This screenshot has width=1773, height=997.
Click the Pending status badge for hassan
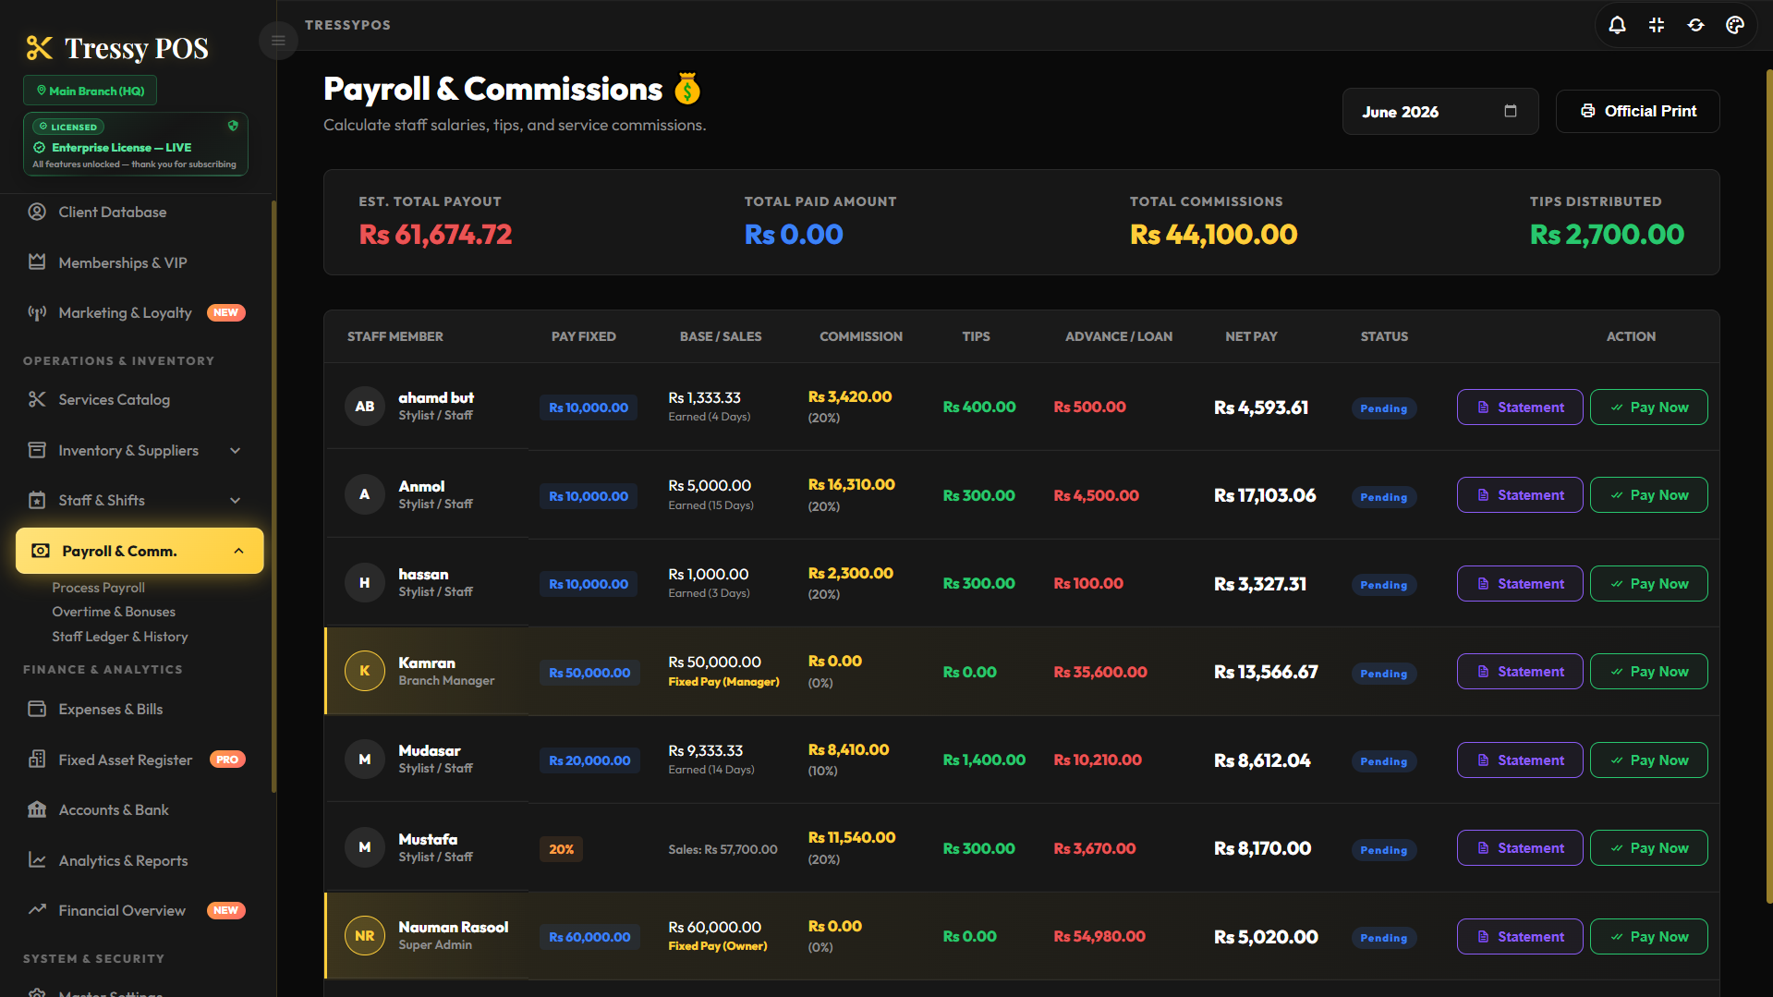tap(1383, 585)
